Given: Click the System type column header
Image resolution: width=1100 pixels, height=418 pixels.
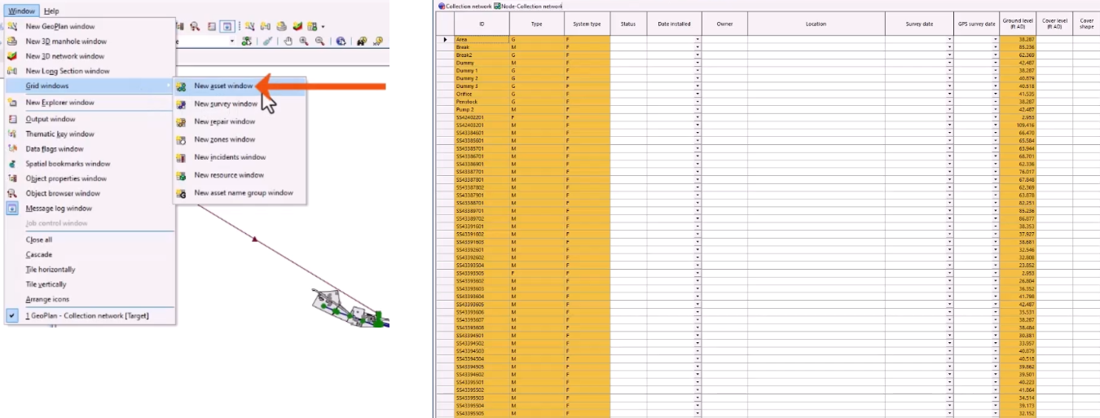Looking at the screenshot, I should [x=587, y=24].
